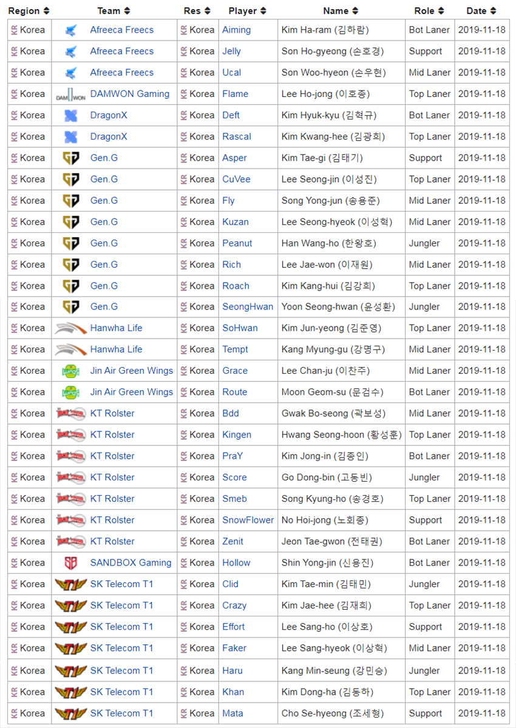Click Korea region flag in Aiming row
Viewport: 516px width, 728px height.
point(14,30)
